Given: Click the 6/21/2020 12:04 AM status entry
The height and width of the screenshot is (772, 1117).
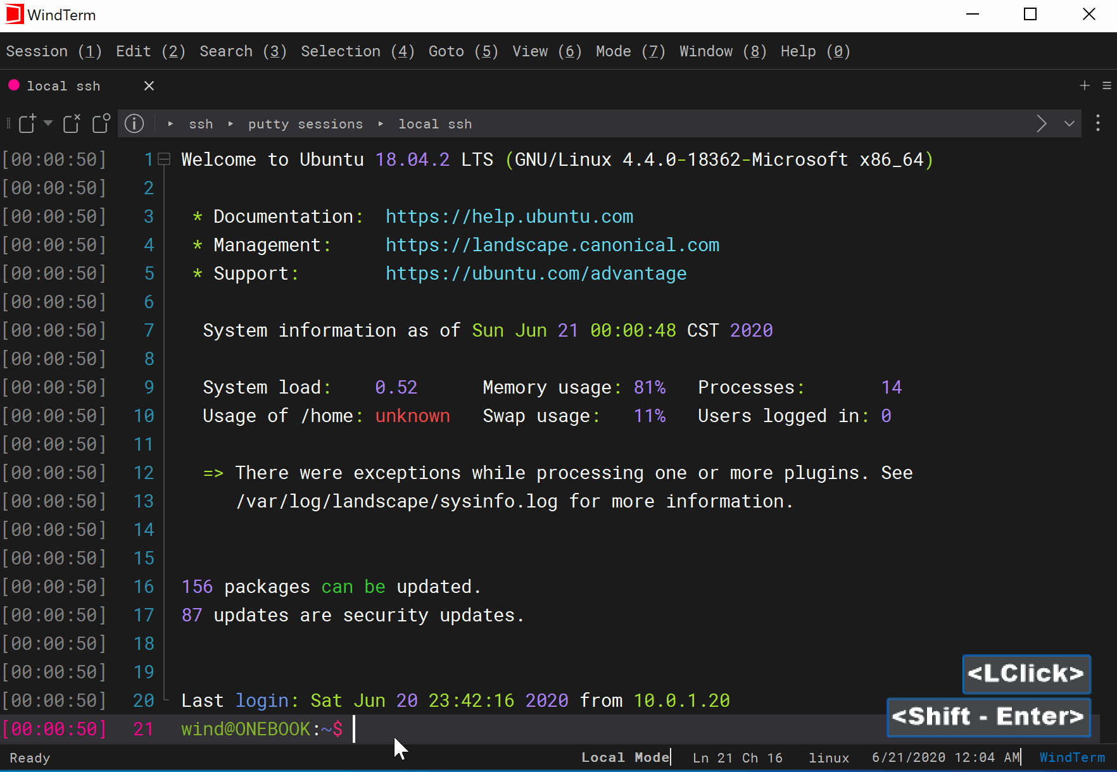Looking at the screenshot, I should (946, 757).
